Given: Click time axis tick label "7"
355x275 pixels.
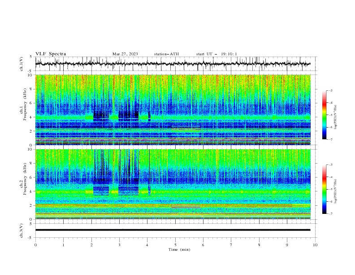Looking at the screenshot, I should click(231, 245).
